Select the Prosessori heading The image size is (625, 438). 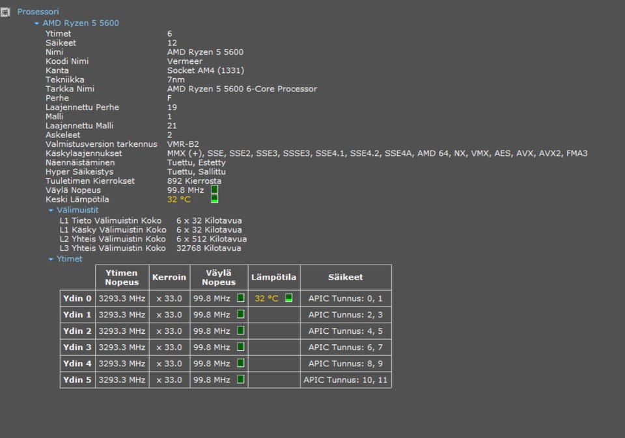point(38,12)
